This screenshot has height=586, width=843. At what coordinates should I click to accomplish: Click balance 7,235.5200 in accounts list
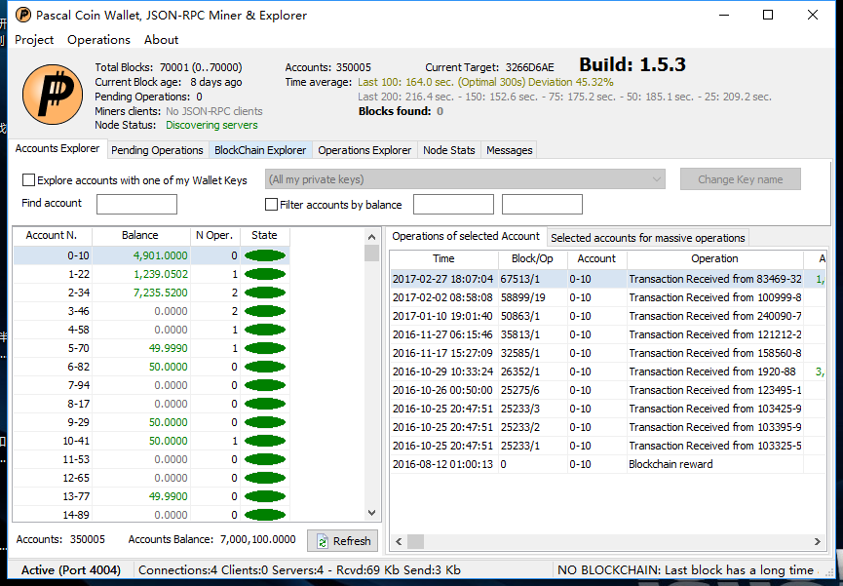tap(161, 293)
